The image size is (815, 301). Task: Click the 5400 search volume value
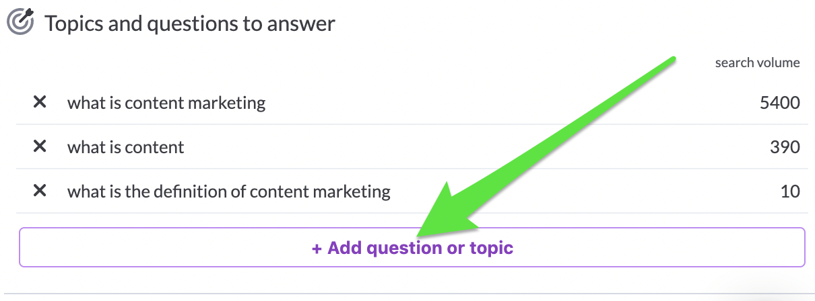pos(779,103)
